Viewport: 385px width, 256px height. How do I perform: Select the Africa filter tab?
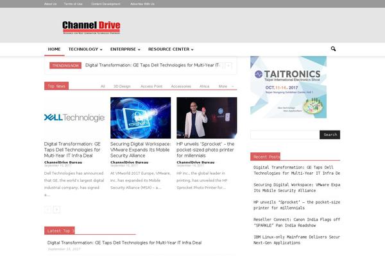204,86
